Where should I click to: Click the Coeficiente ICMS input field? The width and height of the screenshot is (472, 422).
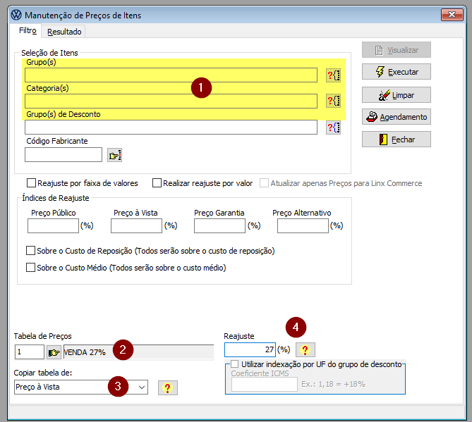click(x=265, y=385)
